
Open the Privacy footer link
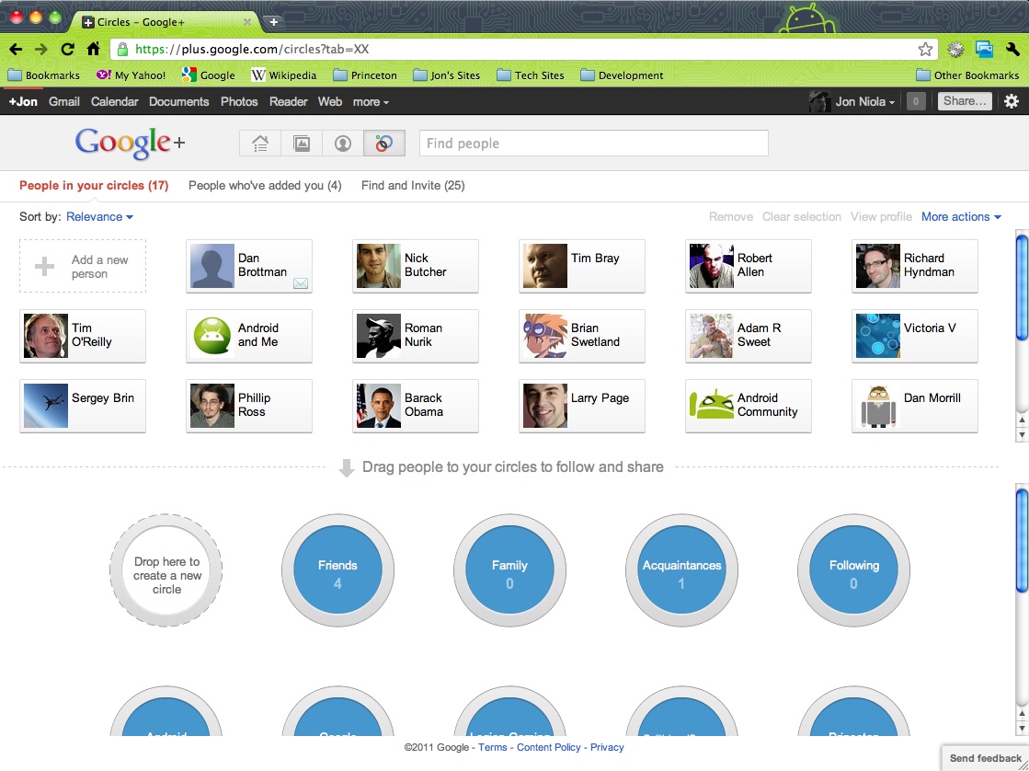607,747
